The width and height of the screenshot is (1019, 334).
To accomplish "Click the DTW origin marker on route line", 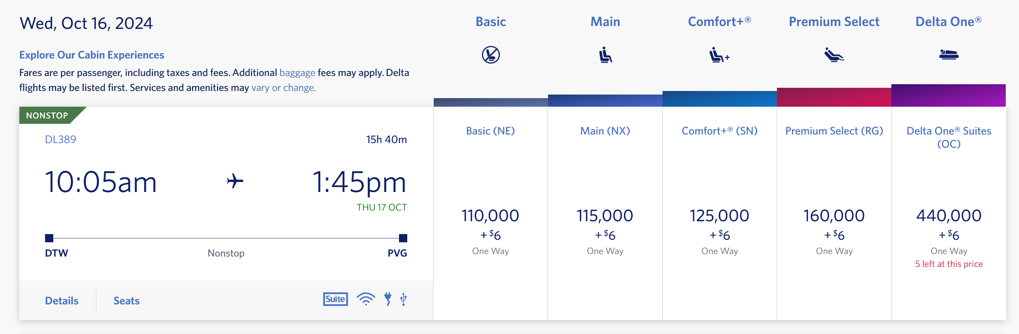I will tap(49, 238).
